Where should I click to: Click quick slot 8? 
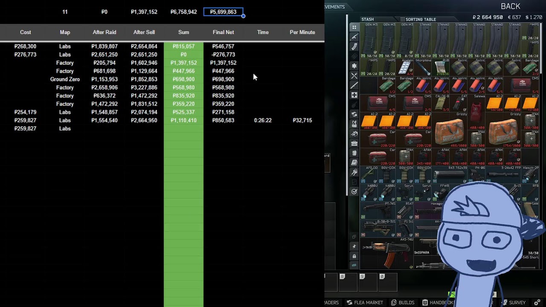[x=348, y=282]
